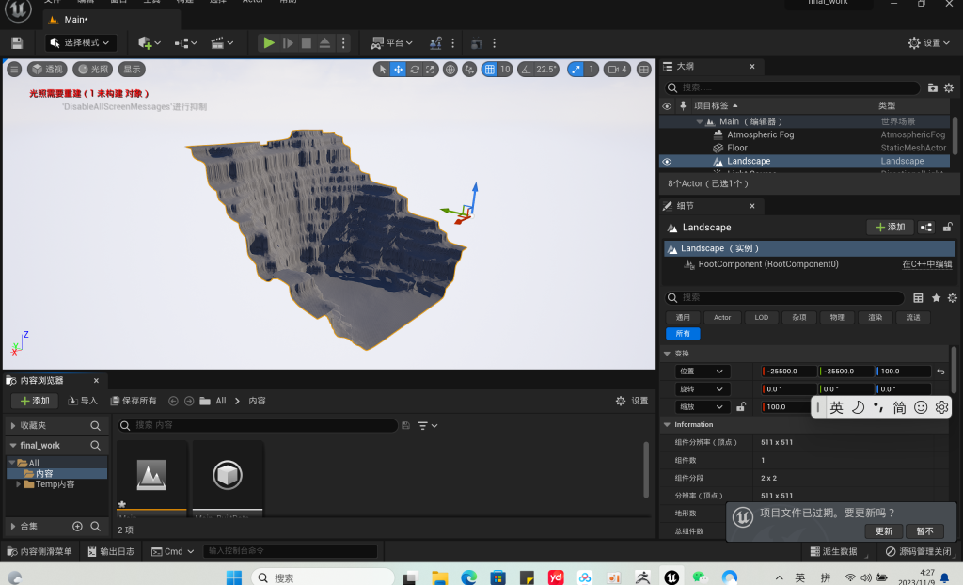Viewport: 963px width, 585px height.
Task: Open the Details panel table view icon
Action: click(x=918, y=298)
